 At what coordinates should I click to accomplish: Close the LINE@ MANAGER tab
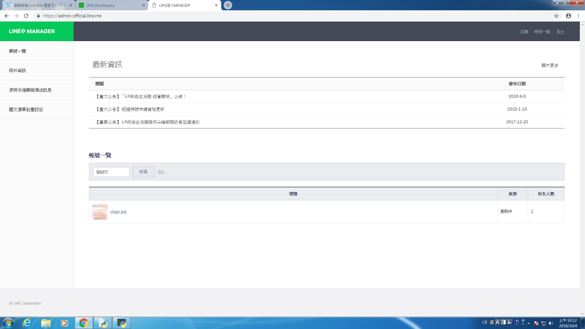(x=216, y=5)
